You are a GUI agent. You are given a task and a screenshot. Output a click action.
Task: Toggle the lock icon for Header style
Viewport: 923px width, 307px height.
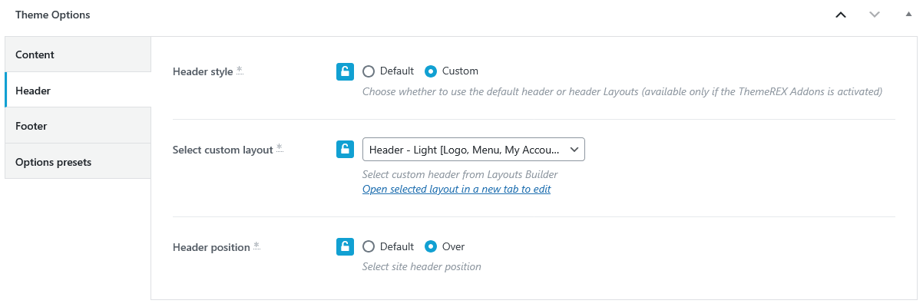(x=345, y=71)
